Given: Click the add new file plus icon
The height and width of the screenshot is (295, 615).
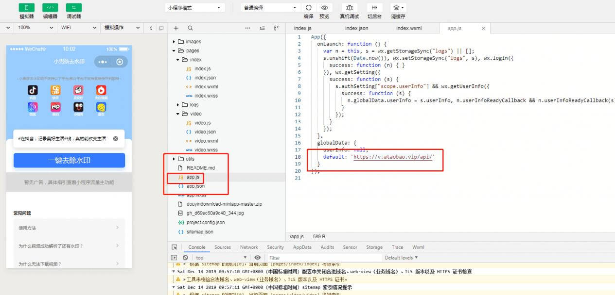Looking at the screenshot, I should pos(176,28).
